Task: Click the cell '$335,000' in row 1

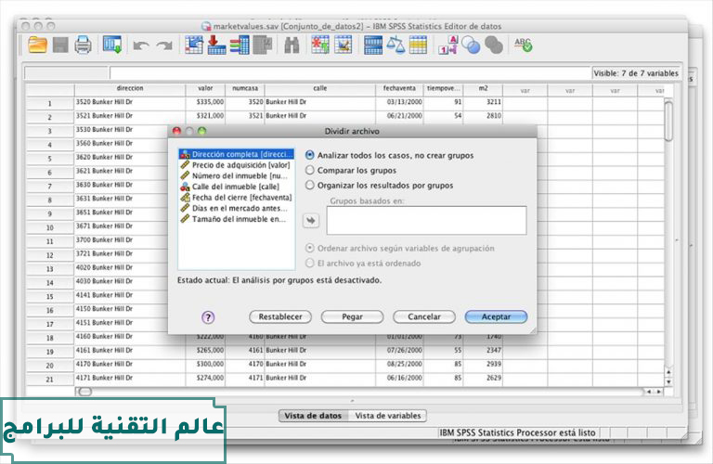Action: coord(205,102)
